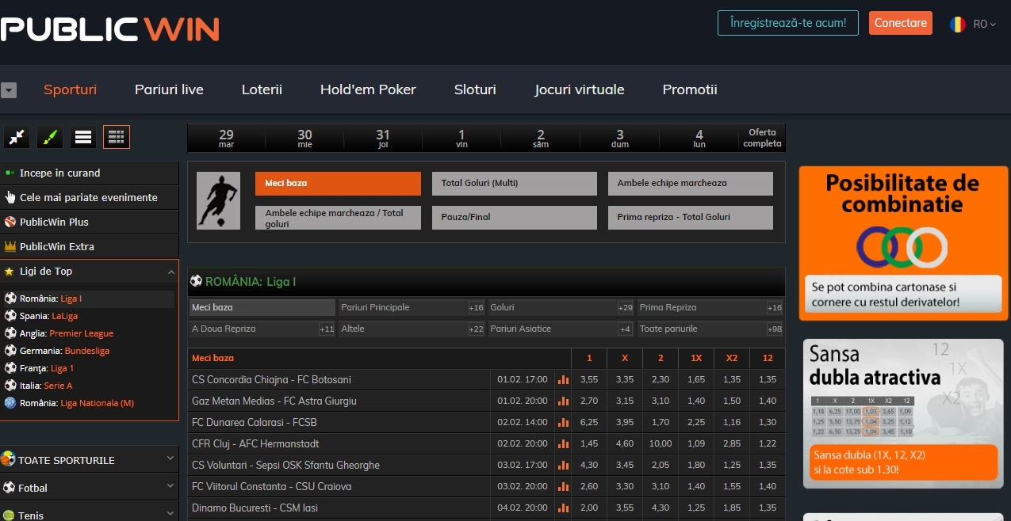Click the ball icon for PublicWin Plus

(x=10, y=222)
